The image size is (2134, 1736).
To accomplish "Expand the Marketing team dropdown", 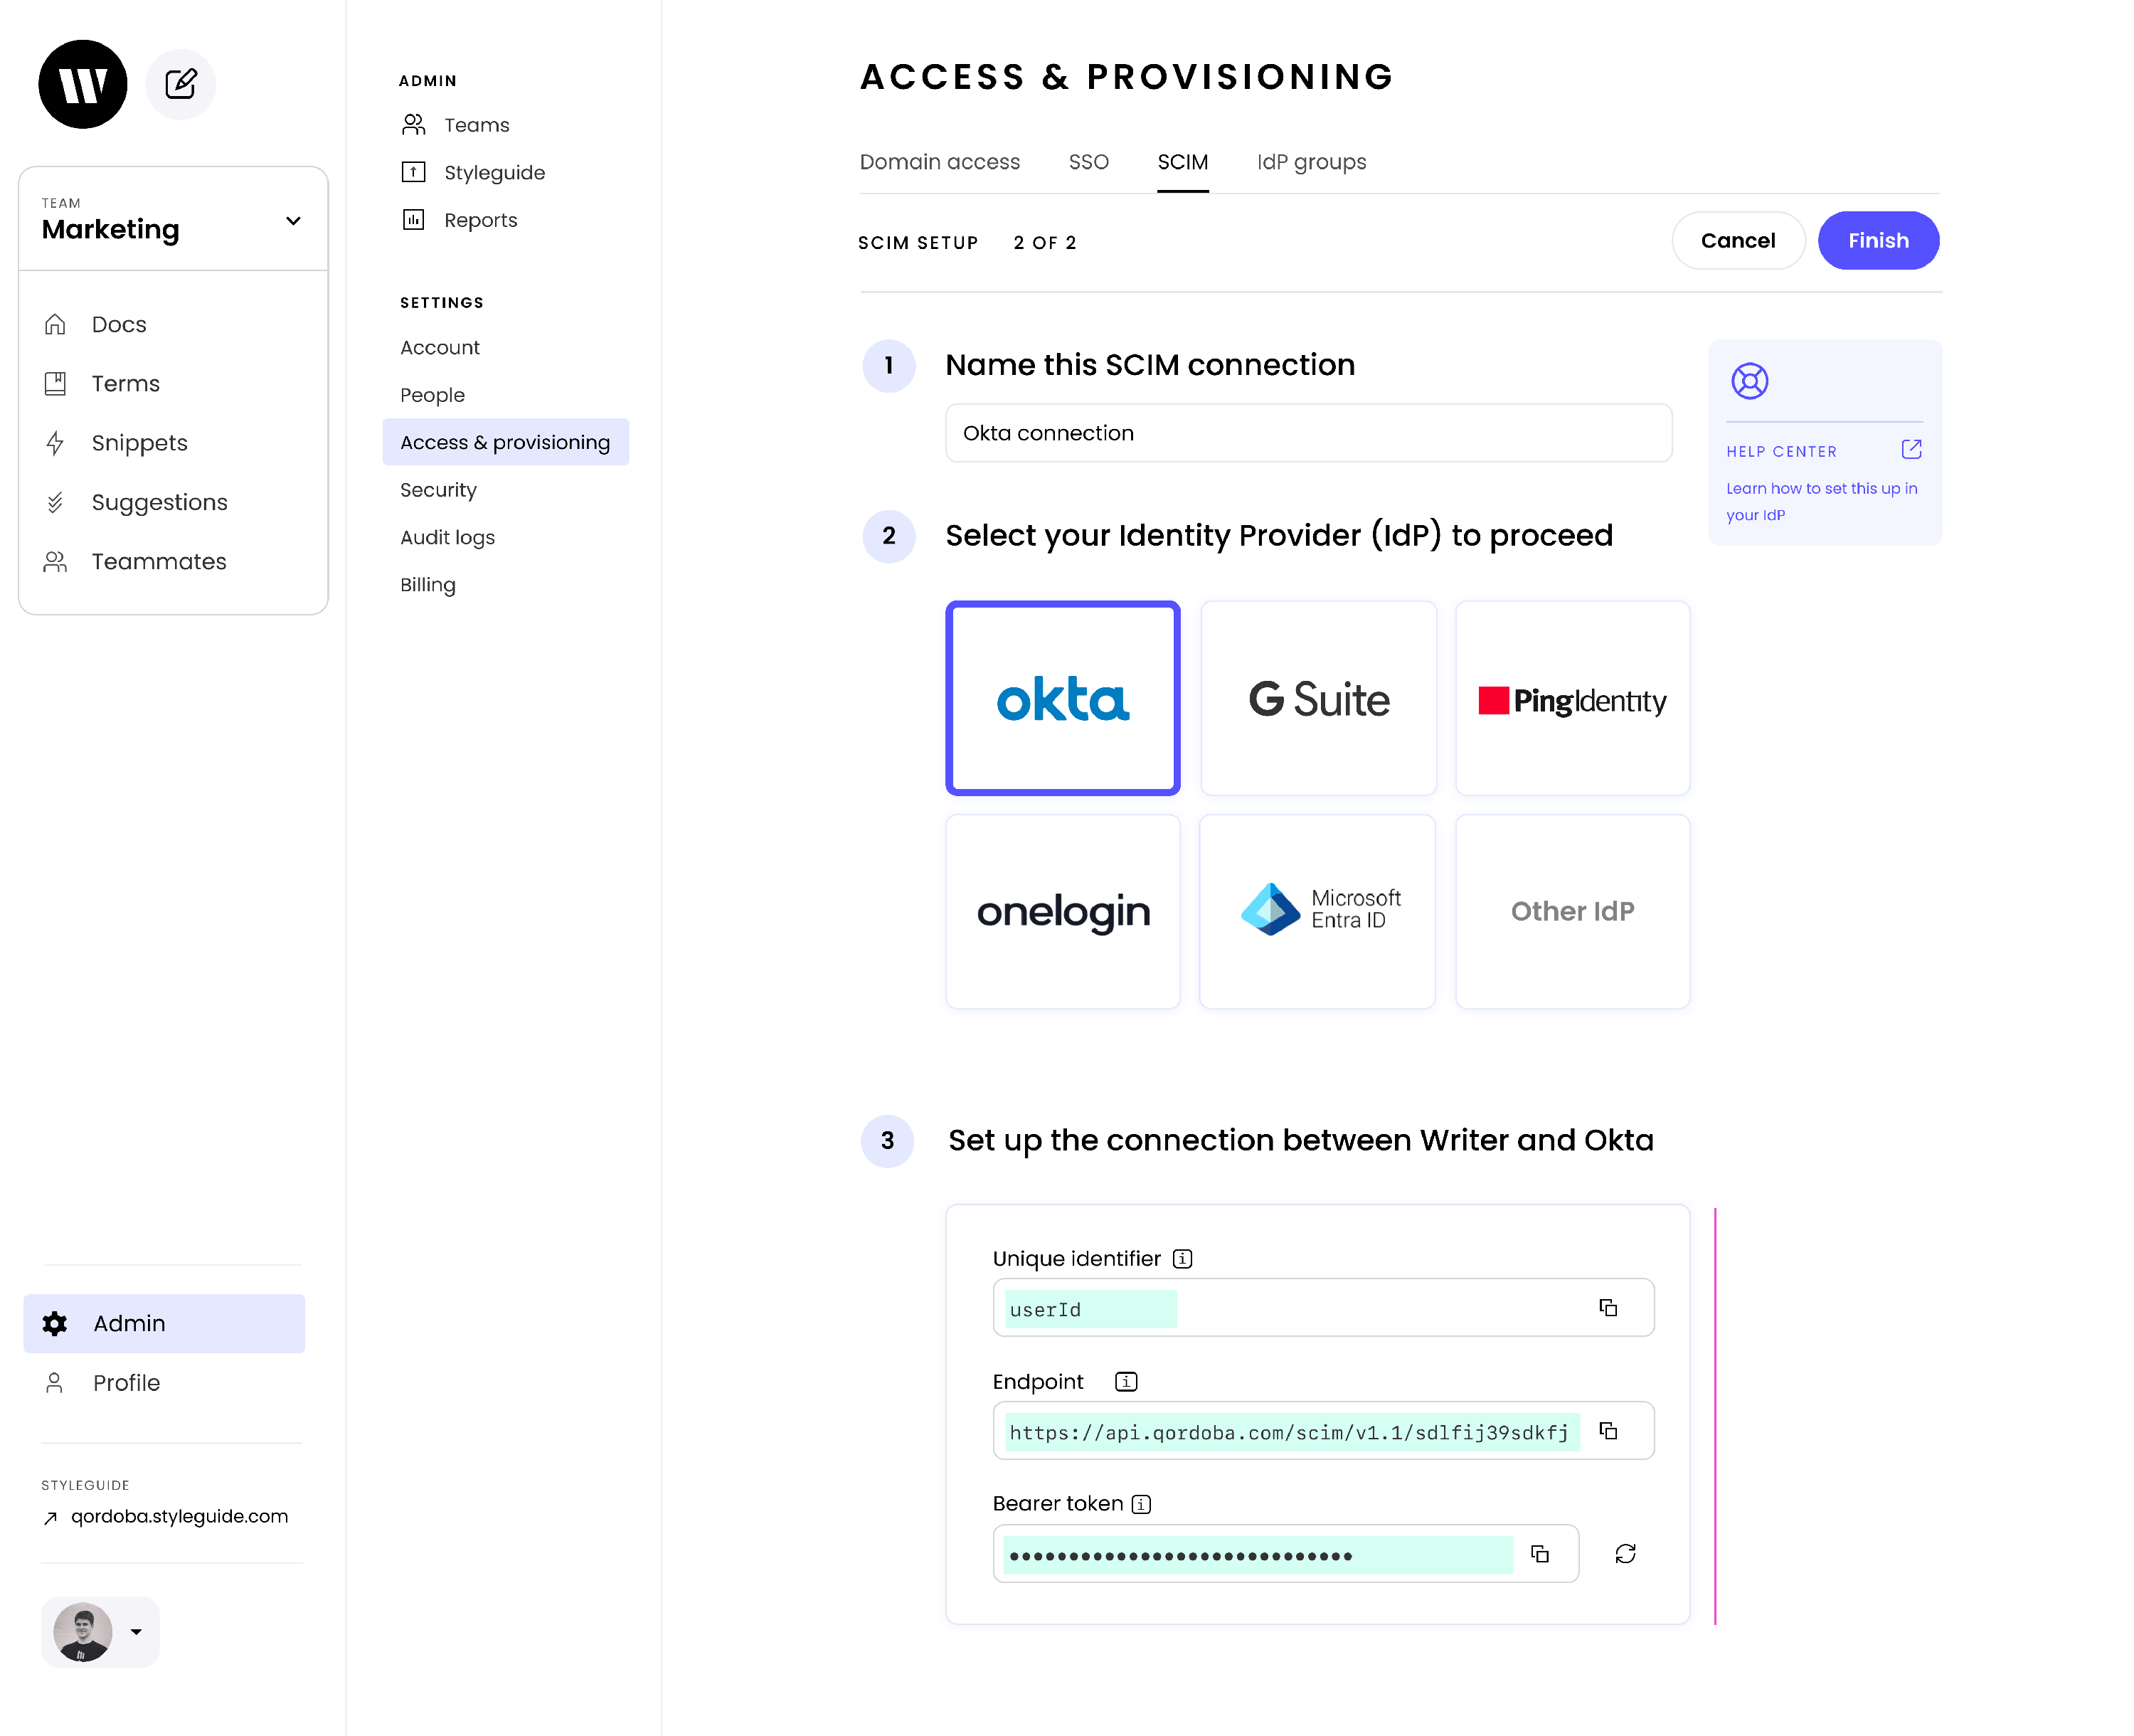I will (x=293, y=221).
